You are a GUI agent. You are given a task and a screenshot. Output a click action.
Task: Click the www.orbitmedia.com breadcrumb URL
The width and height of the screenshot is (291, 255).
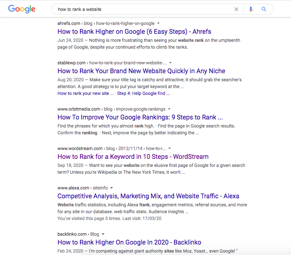(111, 109)
